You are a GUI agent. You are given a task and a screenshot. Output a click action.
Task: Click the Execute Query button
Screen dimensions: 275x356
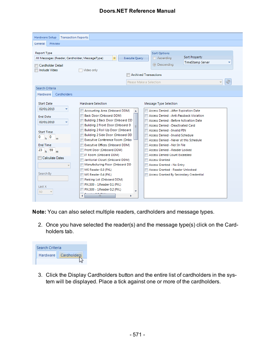pos(133,58)
